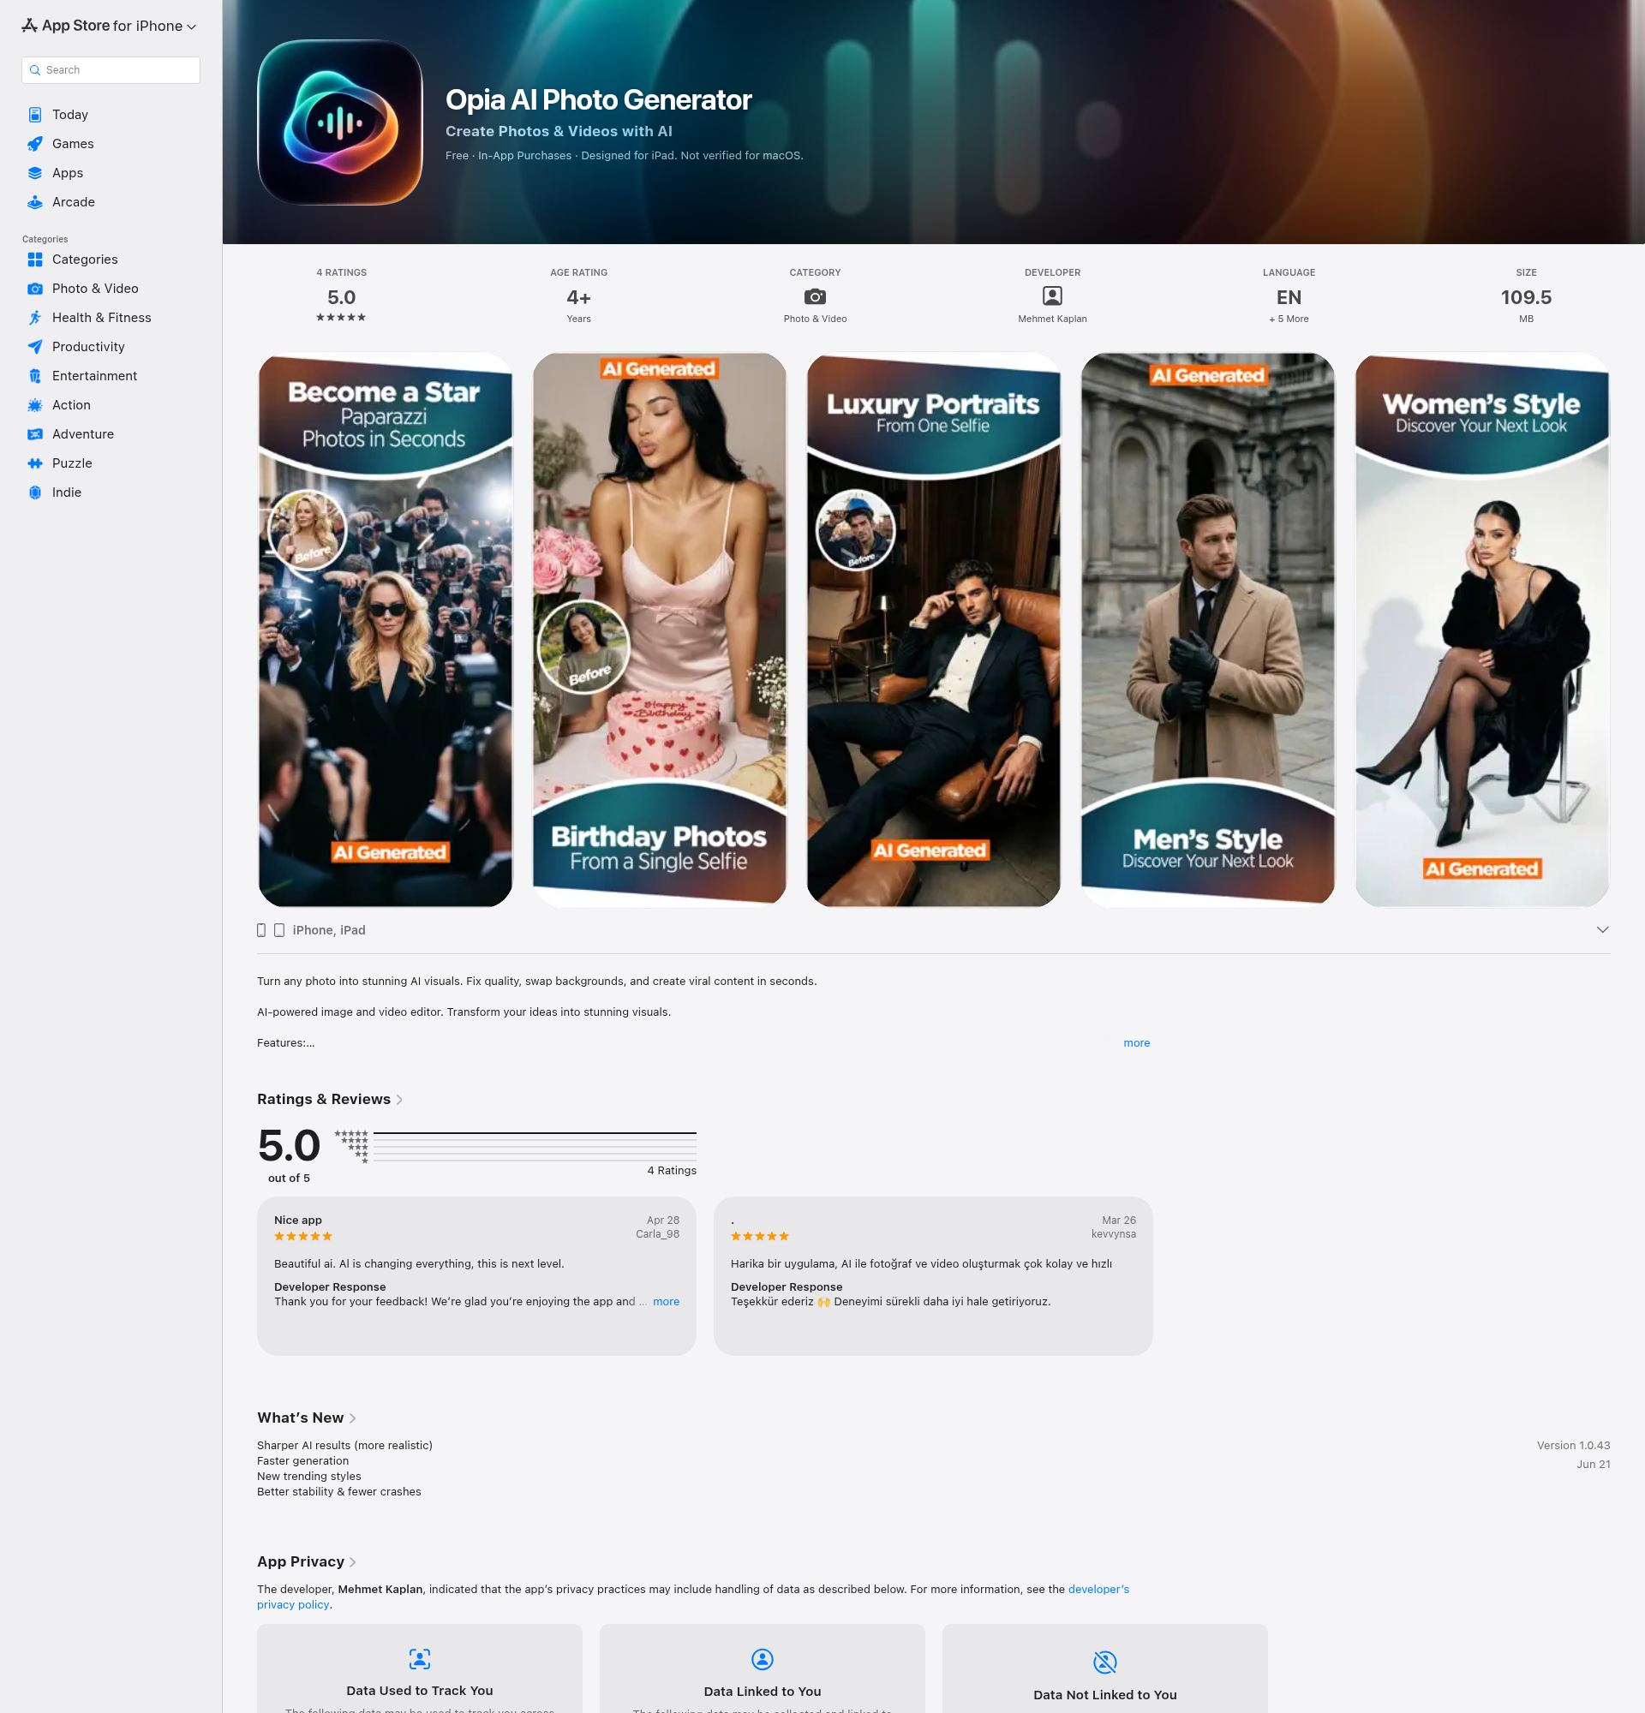Click the Language EN + 5 More badge
The image size is (1645, 1713).
click(1289, 297)
